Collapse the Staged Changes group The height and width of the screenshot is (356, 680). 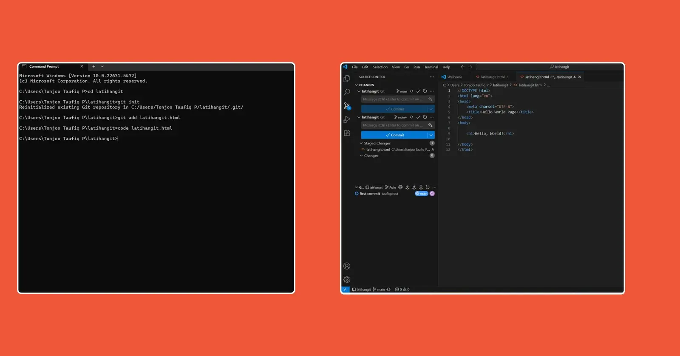coord(361,144)
